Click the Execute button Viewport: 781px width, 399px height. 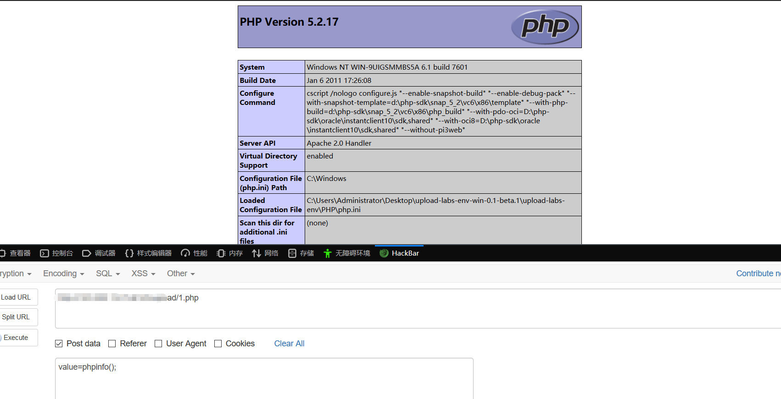(18, 338)
